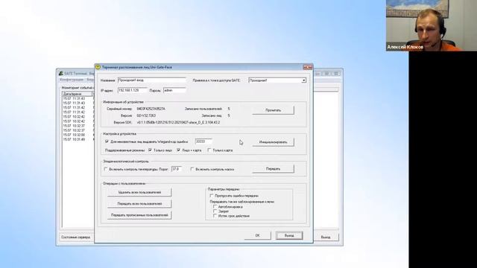
Task: Click Передать всех пользователей button
Action: pyautogui.click(x=139, y=203)
